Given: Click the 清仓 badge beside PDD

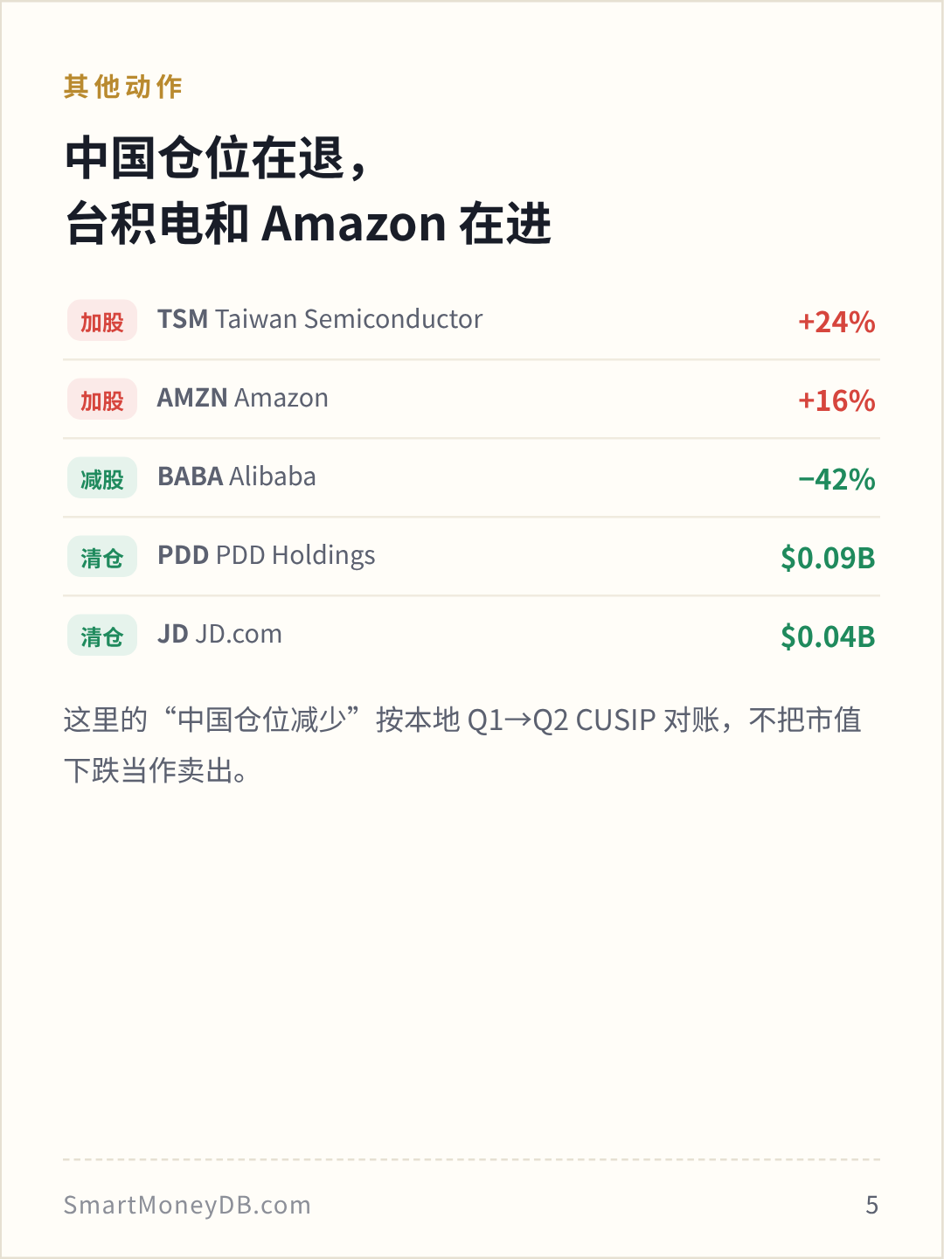Looking at the screenshot, I should [102, 557].
